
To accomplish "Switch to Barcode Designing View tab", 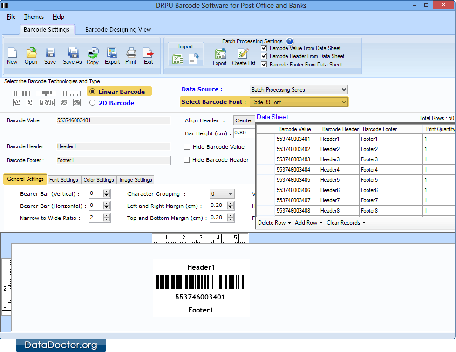I will point(118,29).
